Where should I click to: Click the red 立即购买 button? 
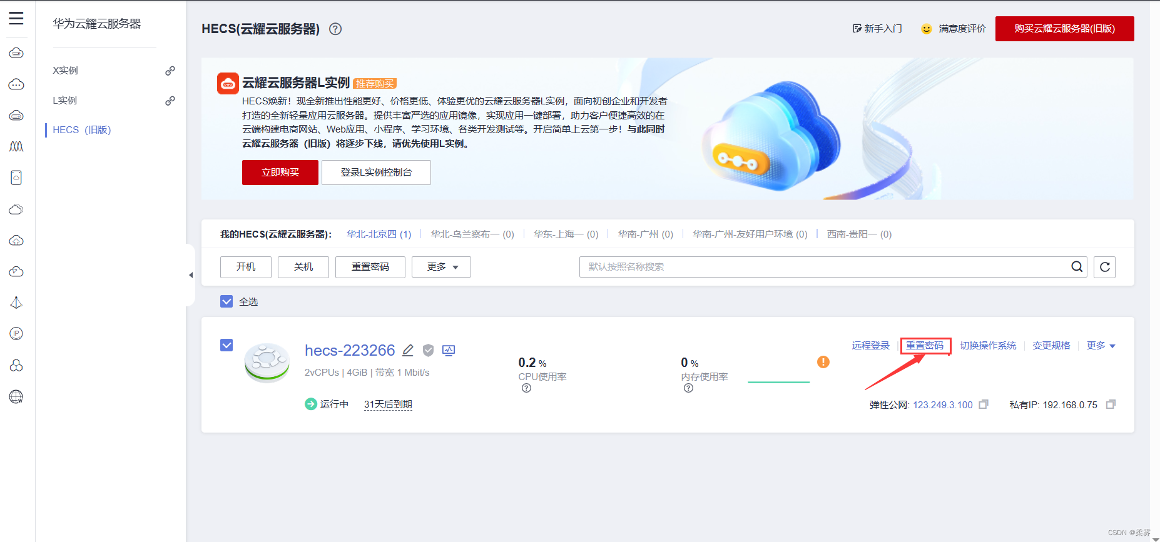click(x=280, y=173)
